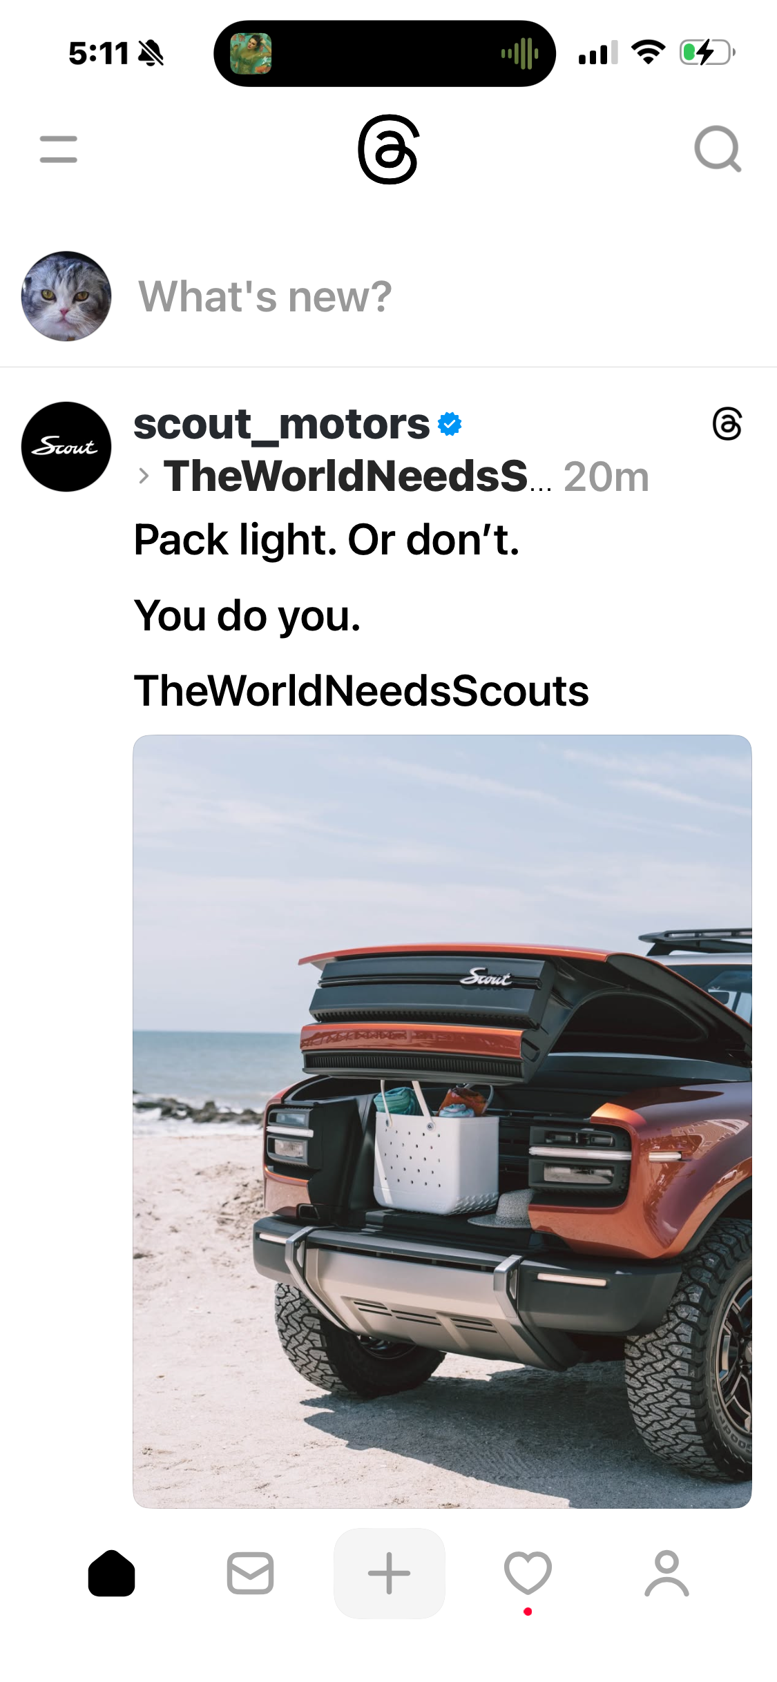The image size is (777, 1682).
Task: Open the Scout logo profile picture
Action: (x=66, y=447)
